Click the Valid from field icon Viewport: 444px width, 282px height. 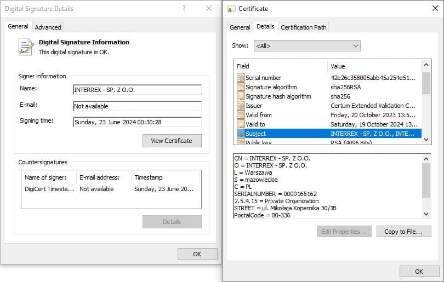[241, 115]
